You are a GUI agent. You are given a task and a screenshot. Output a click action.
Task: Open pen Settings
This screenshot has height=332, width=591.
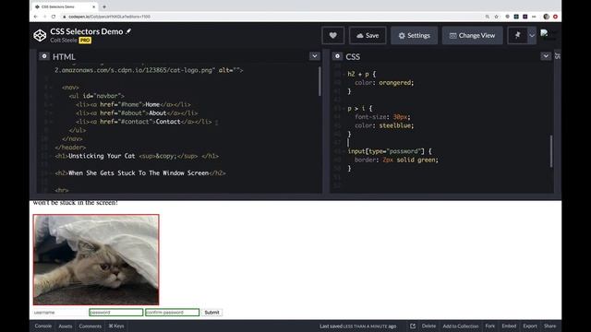click(x=415, y=35)
